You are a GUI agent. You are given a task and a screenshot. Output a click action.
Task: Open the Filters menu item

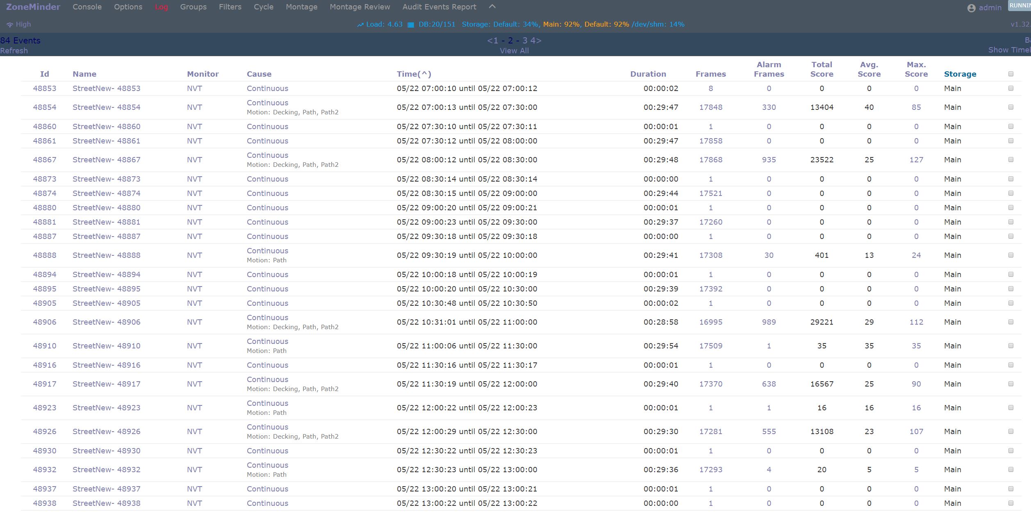click(230, 7)
